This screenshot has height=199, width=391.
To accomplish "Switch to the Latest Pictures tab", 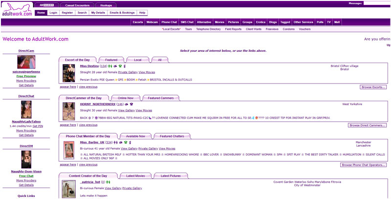I will coord(171,176).
